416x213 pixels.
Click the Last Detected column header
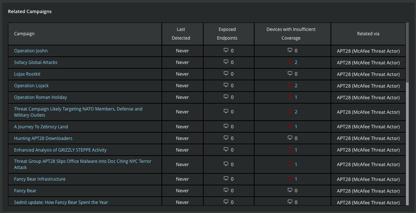[x=183, y=34]
